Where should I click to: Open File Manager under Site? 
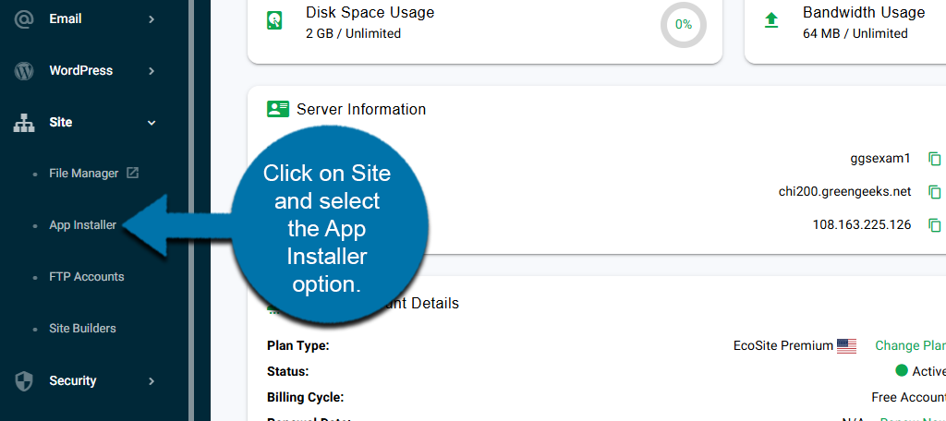pos(84,174)
